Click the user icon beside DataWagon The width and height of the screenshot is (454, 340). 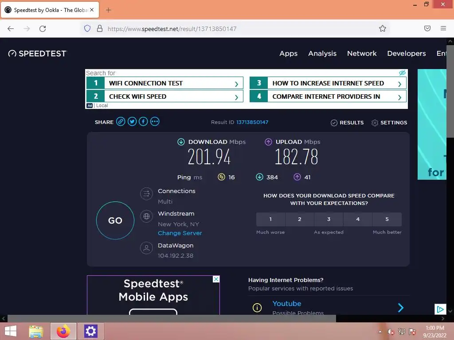(146, 248)
